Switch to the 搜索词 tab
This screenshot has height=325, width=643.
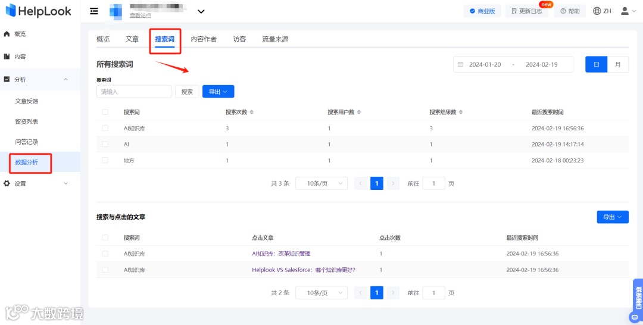click(164, 39)
